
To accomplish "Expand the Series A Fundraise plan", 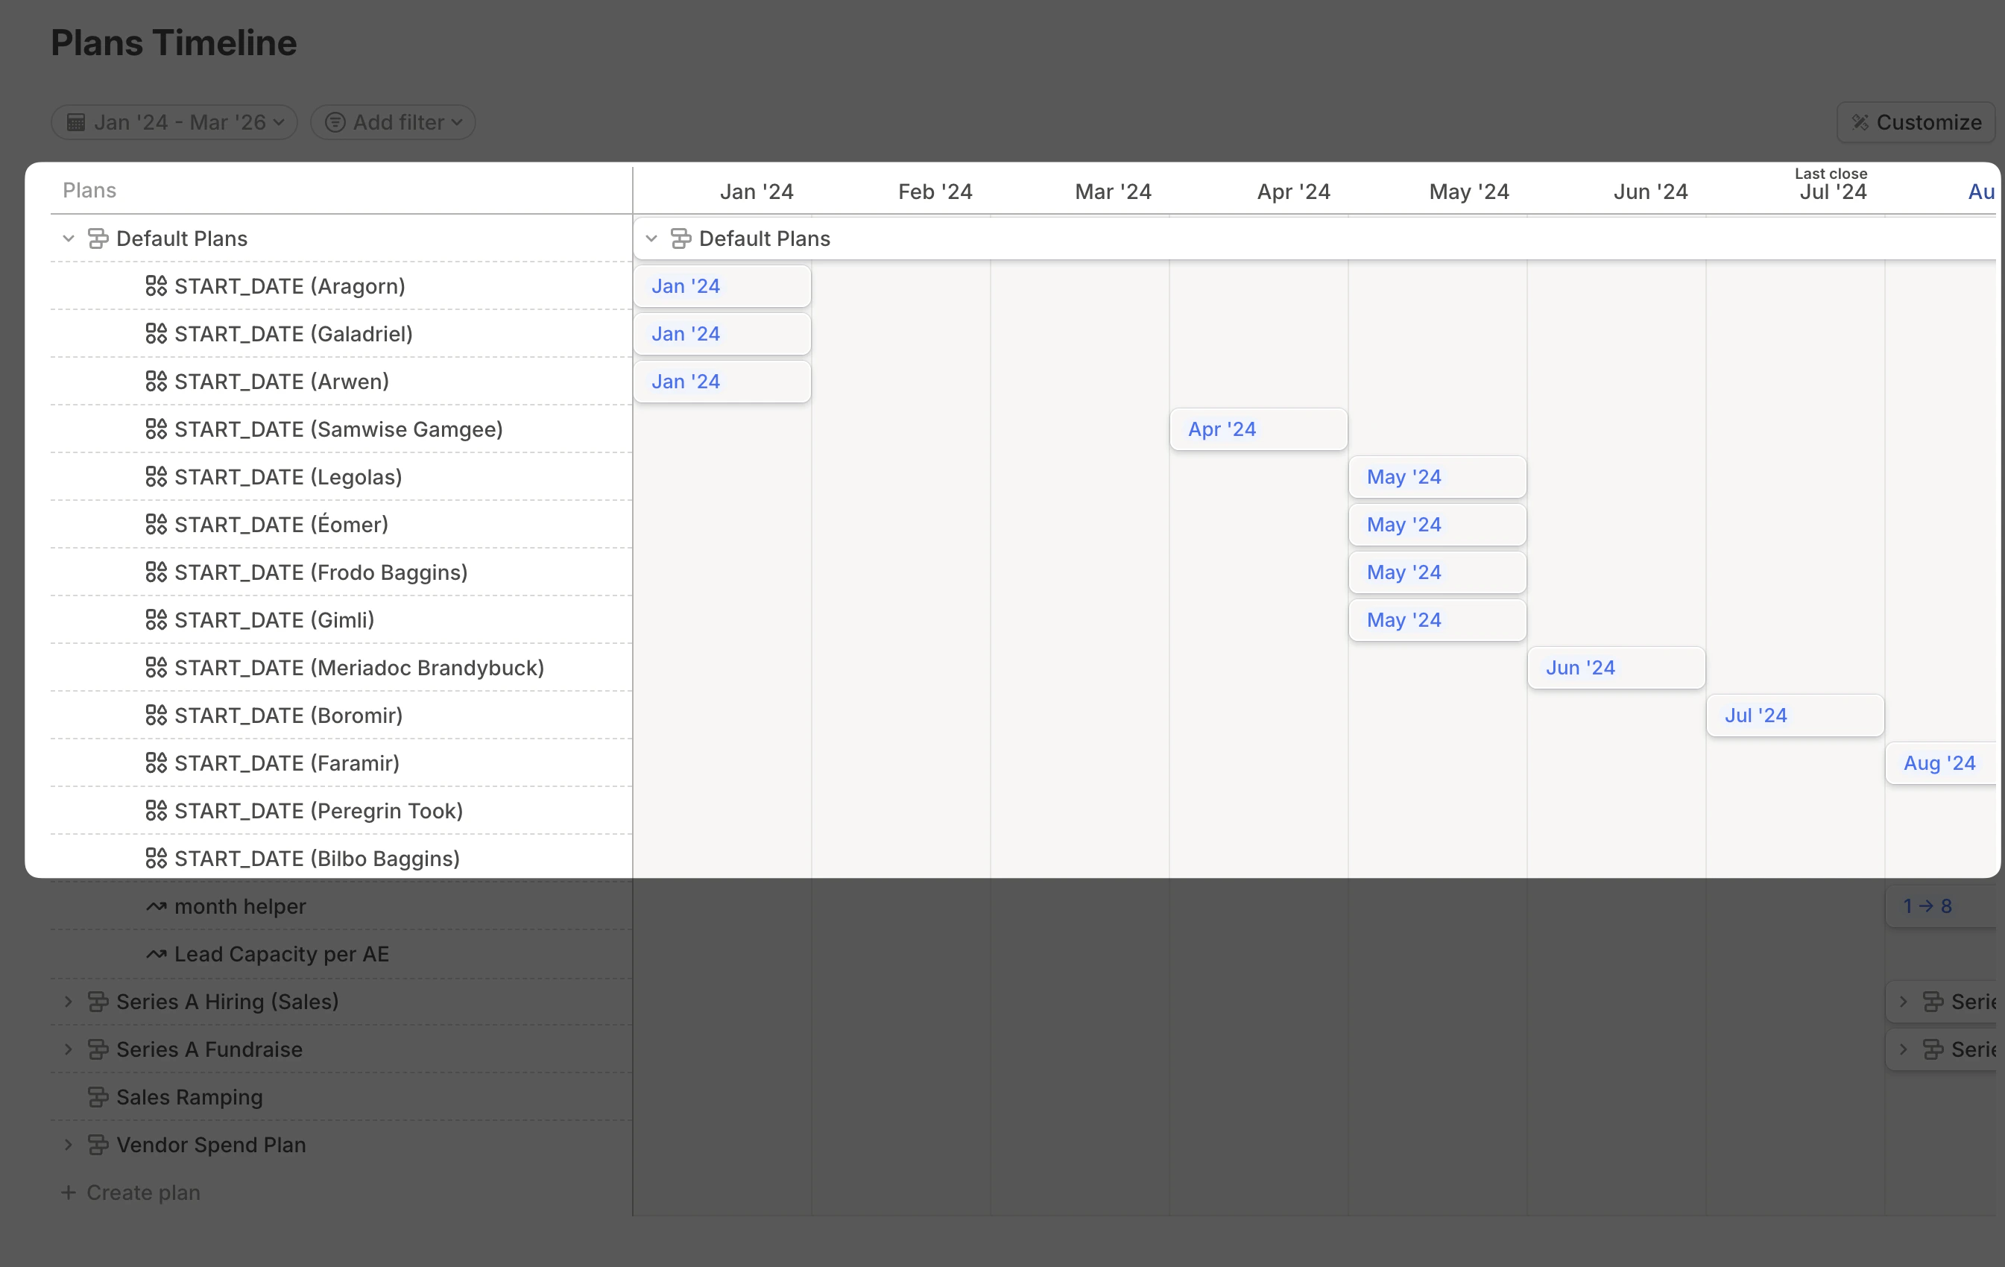I will [x=67, y=1049].
